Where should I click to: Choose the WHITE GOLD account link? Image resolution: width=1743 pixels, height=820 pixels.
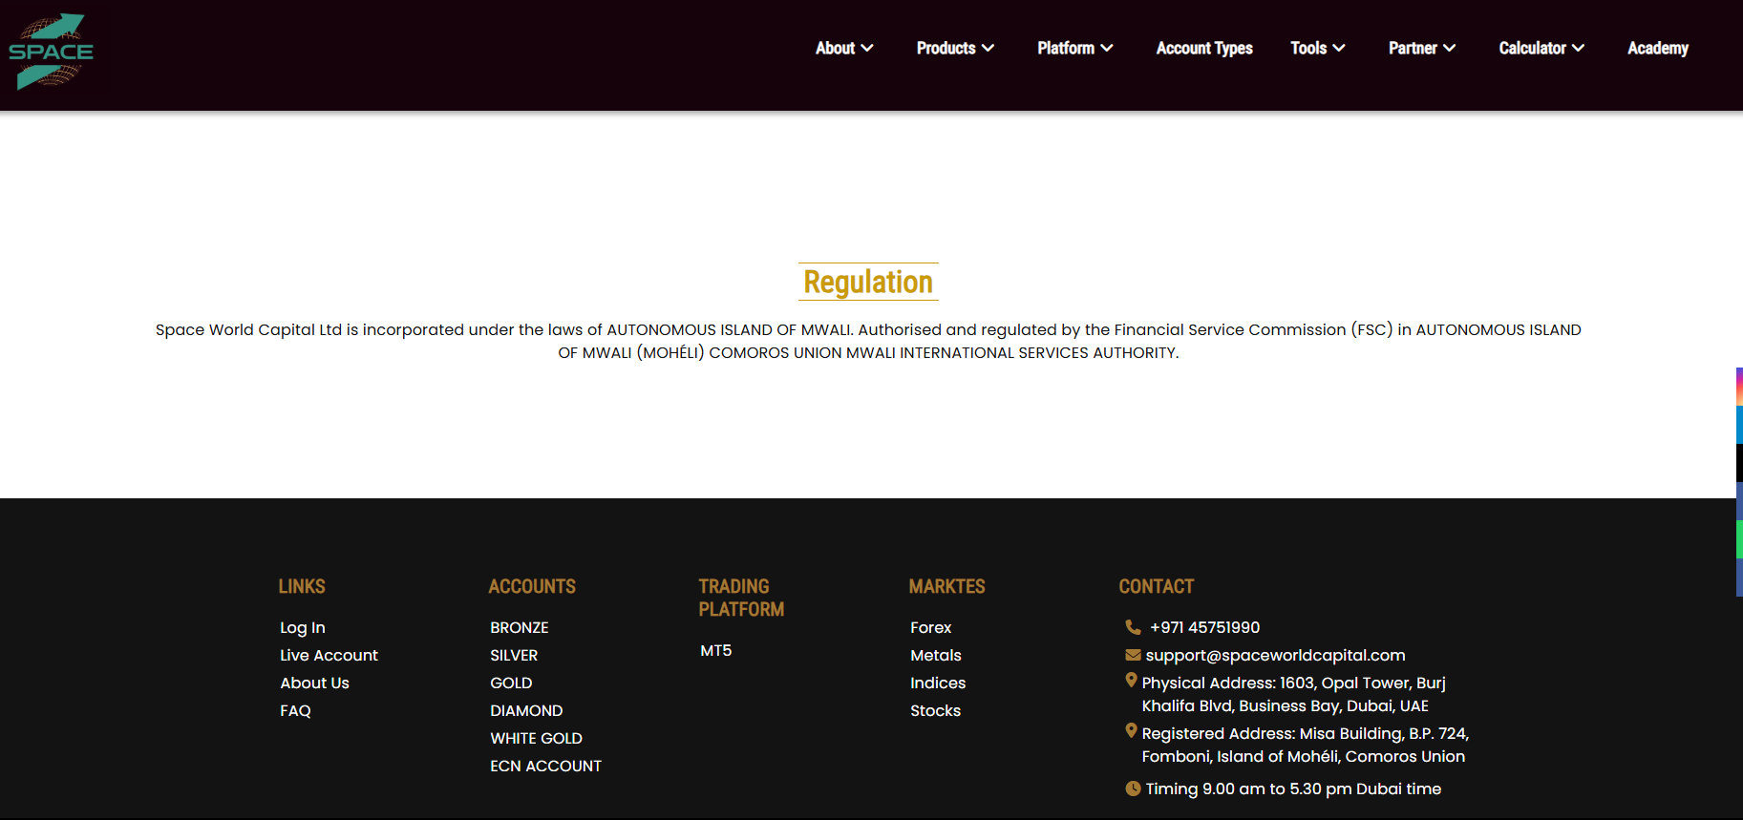536,738
